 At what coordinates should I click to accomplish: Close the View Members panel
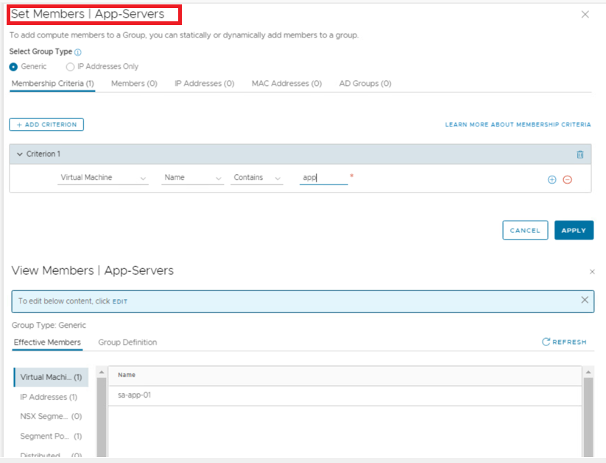click(x=592, y=272)
